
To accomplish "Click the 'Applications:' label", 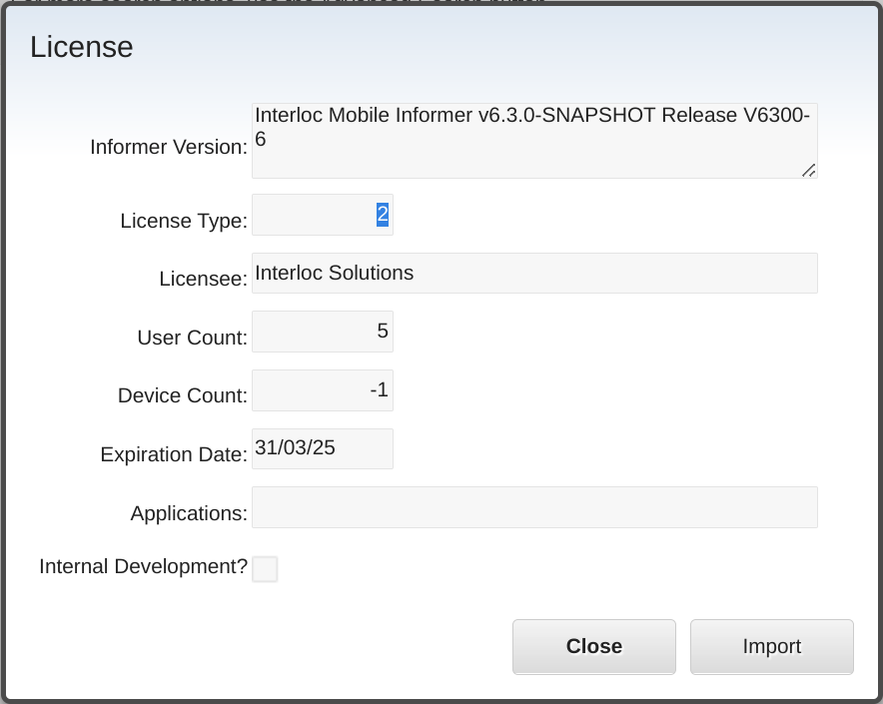I will 189,513.
